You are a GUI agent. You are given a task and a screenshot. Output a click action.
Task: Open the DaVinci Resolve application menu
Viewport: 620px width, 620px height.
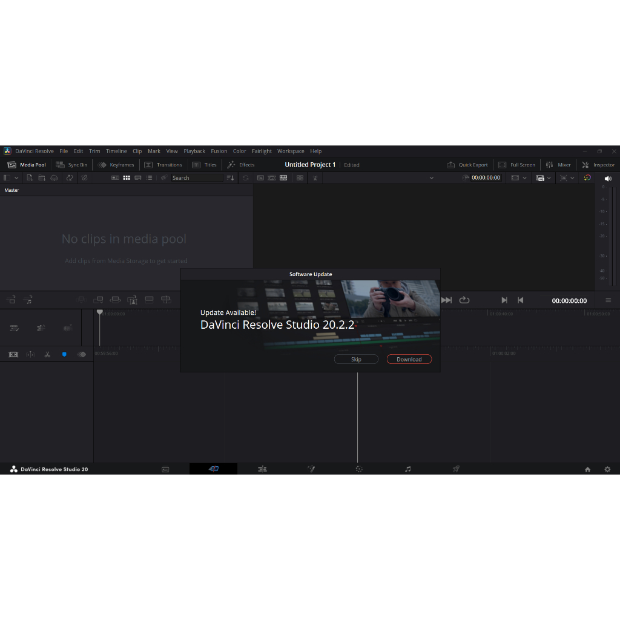click(35, 151)
